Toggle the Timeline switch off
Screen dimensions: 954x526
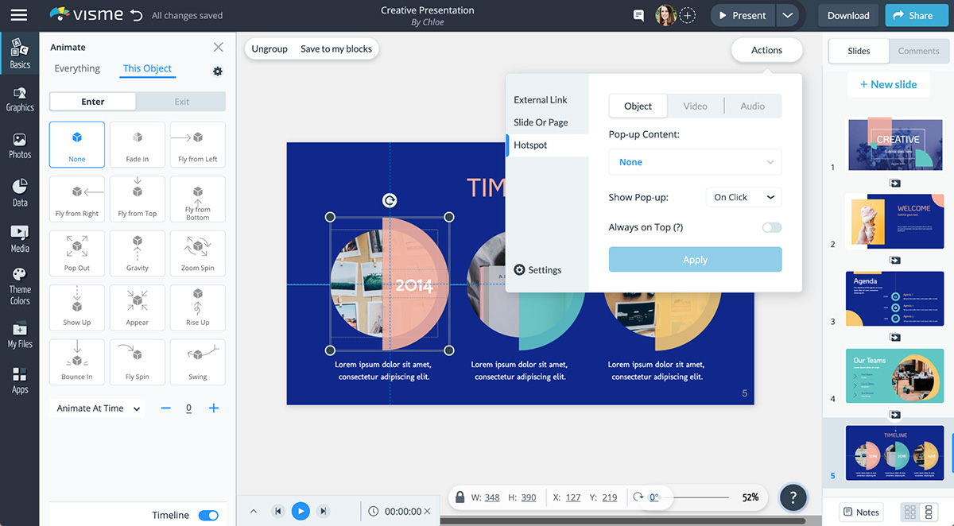208,515
